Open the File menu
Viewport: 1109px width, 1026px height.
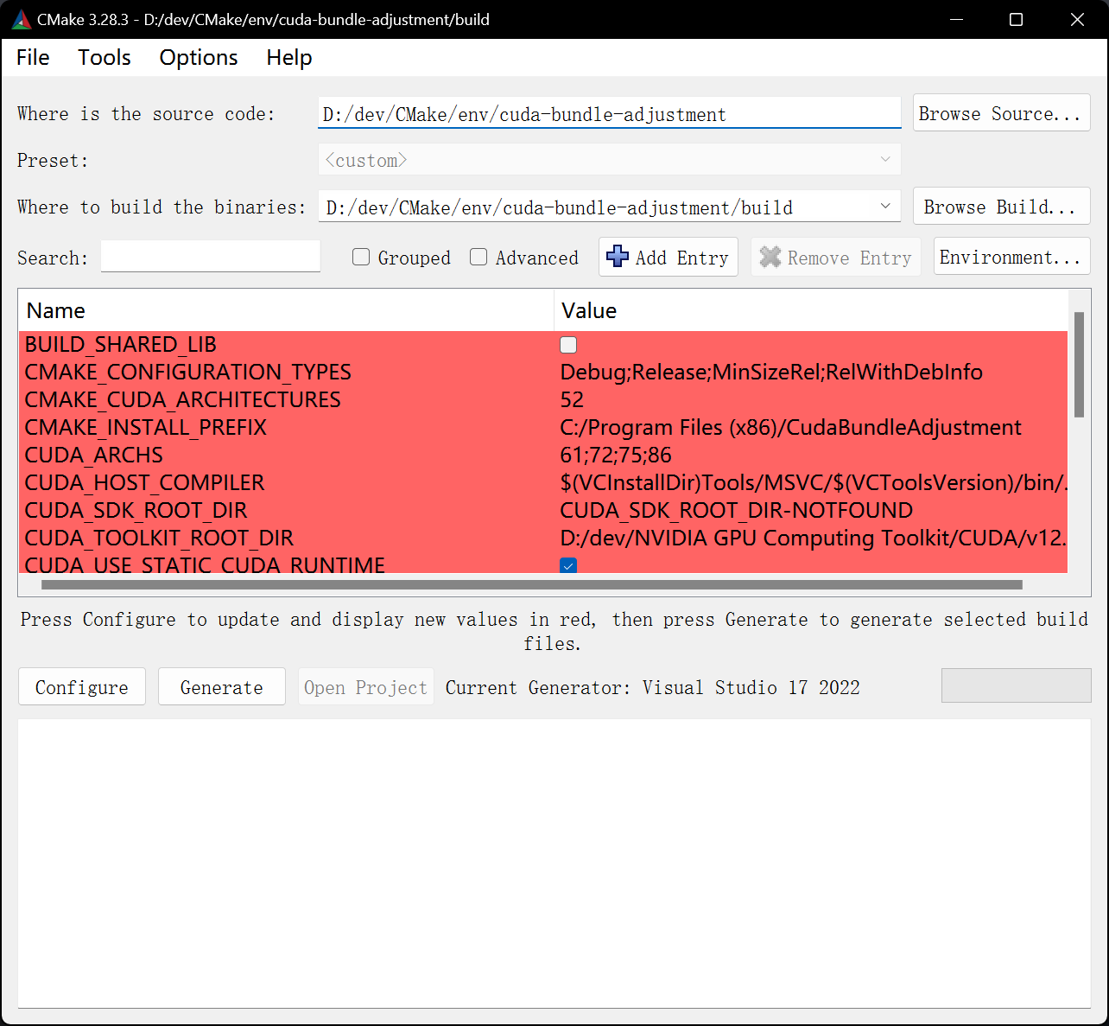tap(33, 57)
